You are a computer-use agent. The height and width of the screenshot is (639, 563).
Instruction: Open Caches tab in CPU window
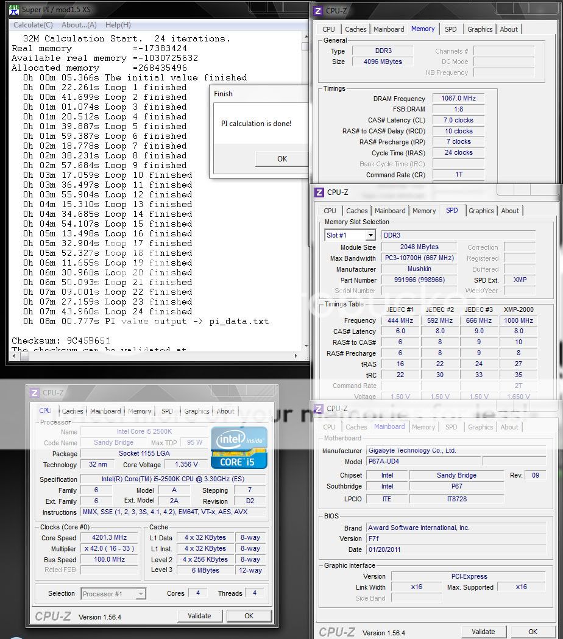point(73,411)
